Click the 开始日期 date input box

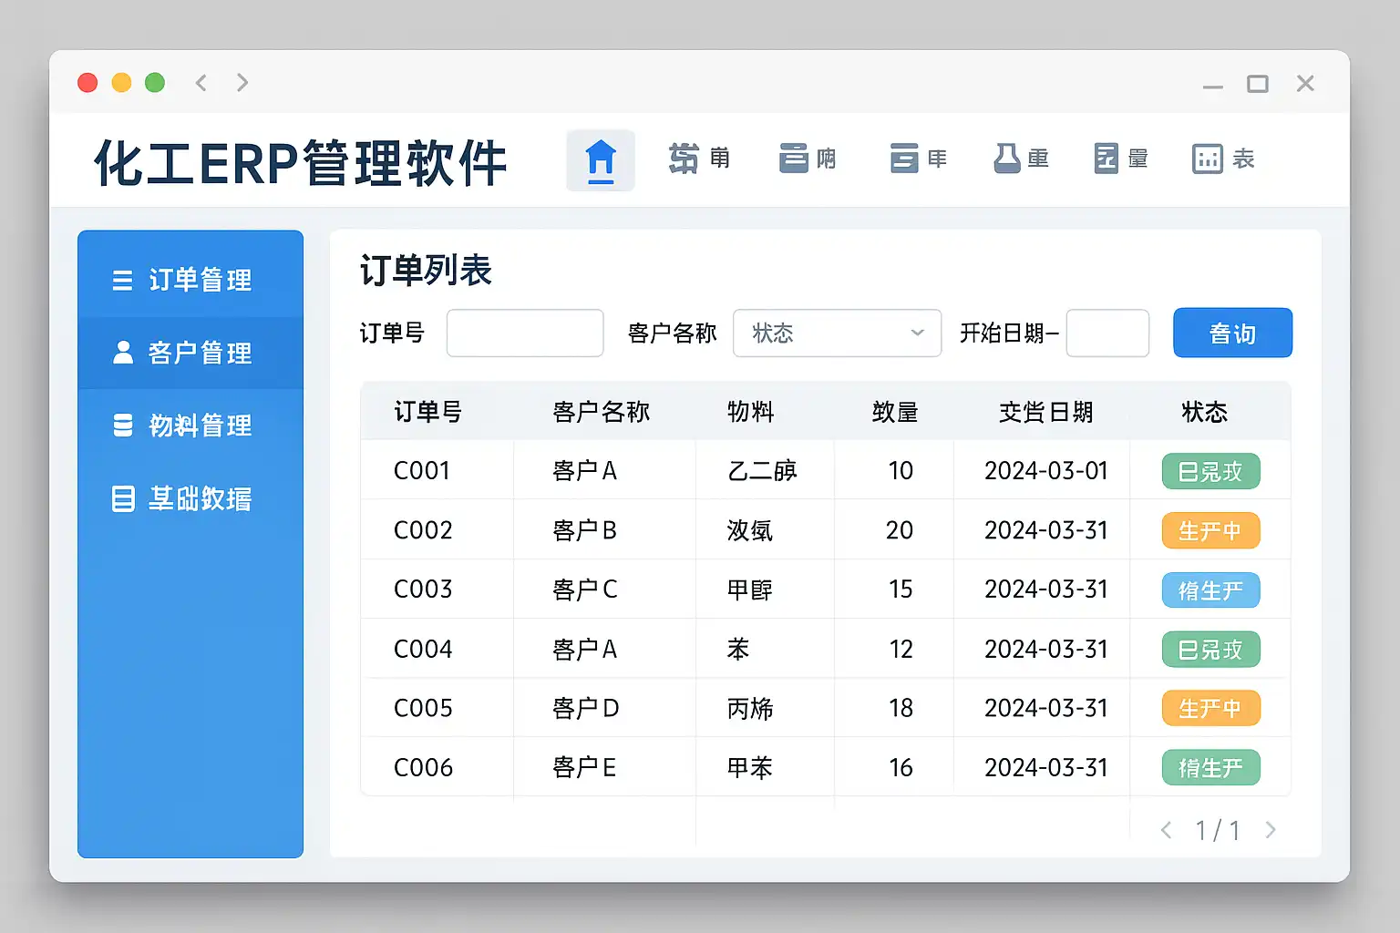(1107, 333)
